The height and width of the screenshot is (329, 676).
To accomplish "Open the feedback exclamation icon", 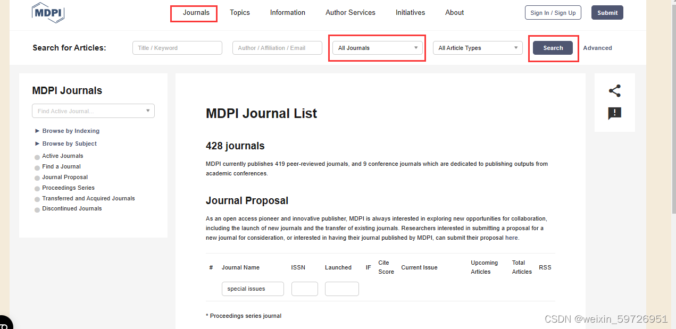I will [614, 113].
